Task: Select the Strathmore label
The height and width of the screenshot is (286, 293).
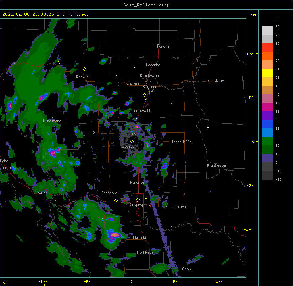Action: [175, 207]
